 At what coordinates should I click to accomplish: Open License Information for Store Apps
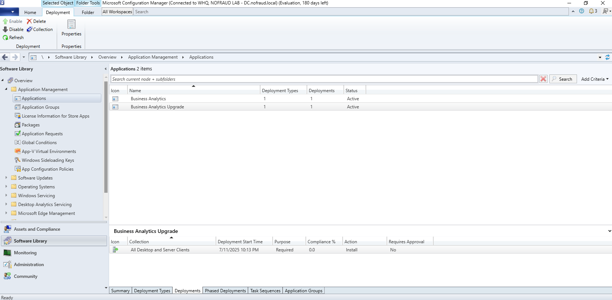[x=55, y=116]
